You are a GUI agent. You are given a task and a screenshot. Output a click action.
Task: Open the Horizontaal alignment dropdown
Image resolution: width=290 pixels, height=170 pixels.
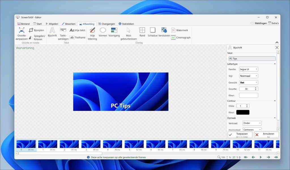pos(252,129)
